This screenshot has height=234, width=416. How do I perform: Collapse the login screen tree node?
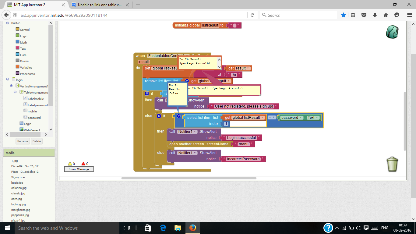click(7, 79)
